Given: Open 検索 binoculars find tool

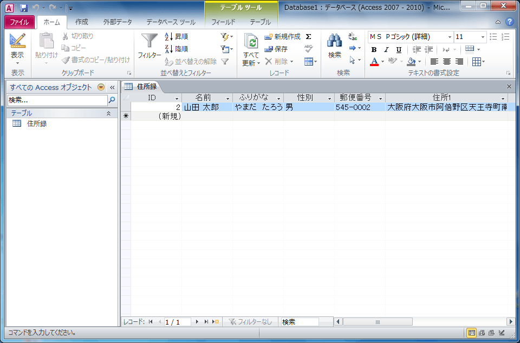Looking at the screenshot, I should click(335, 47).
